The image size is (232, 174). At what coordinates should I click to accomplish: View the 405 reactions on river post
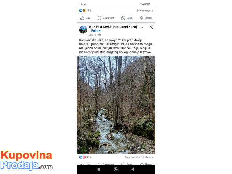[85, 157]
